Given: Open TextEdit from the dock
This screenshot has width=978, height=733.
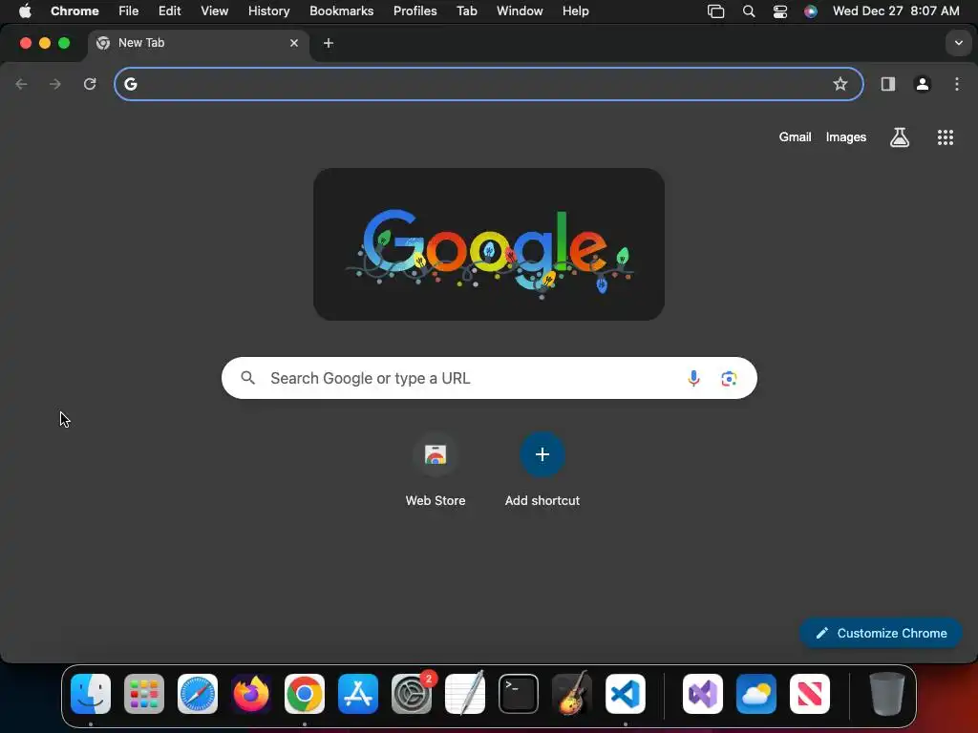Looking at the screenshot, I should (x=465, y=693).
